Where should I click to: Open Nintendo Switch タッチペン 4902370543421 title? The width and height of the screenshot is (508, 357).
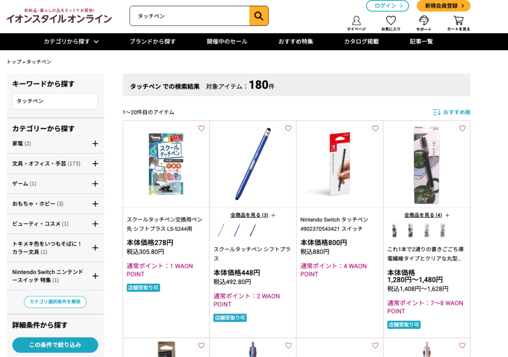point(334,224)
